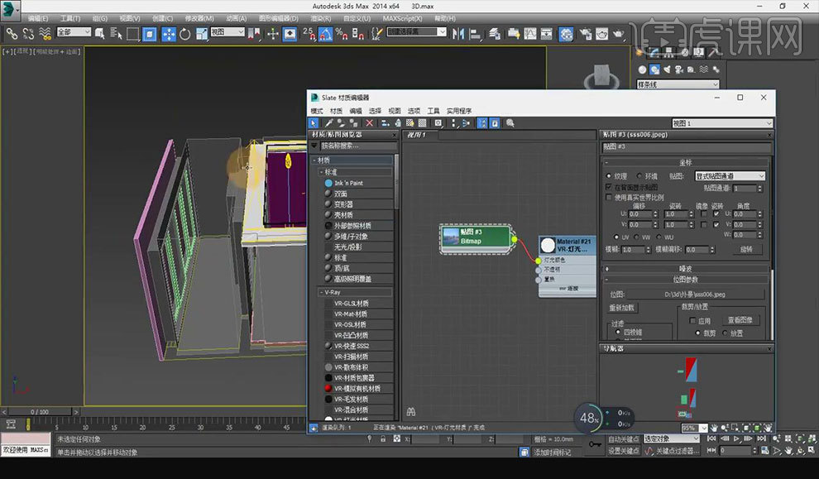Select the 纹理 radio button

coord(609,176)
